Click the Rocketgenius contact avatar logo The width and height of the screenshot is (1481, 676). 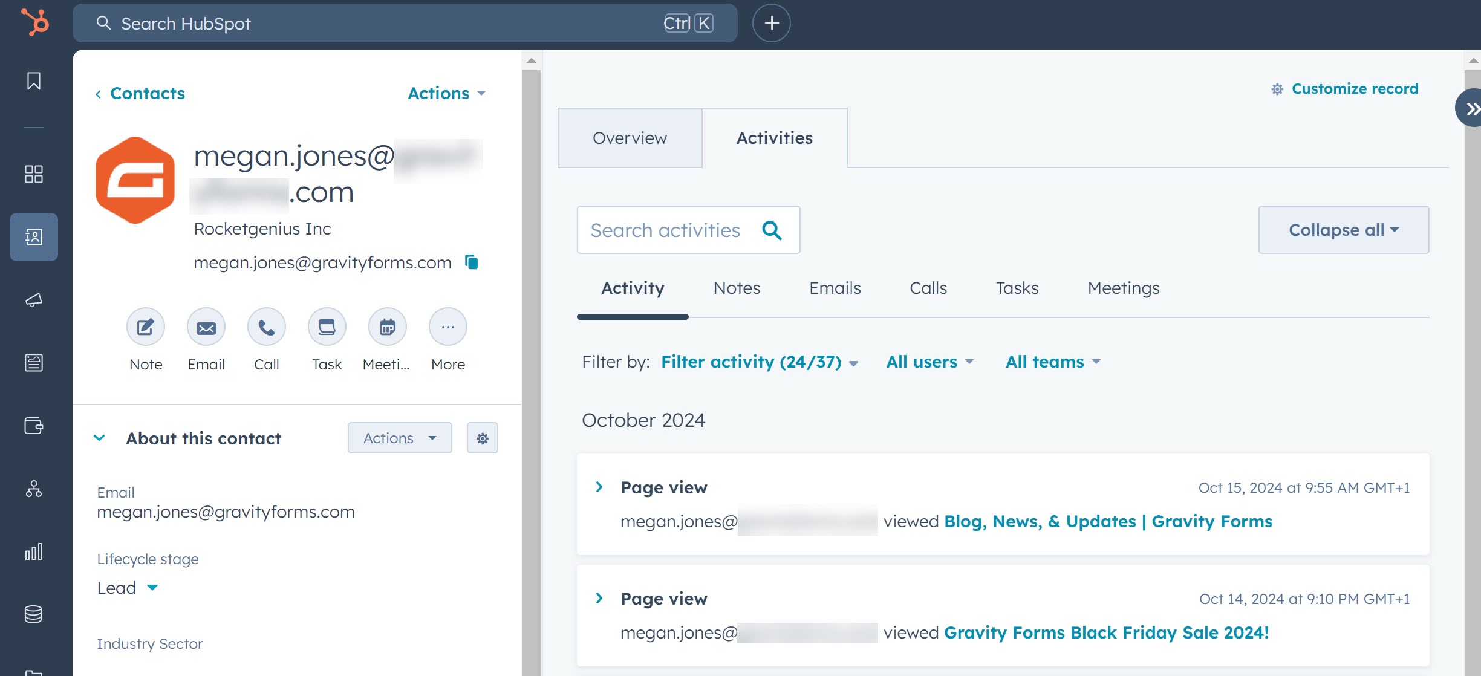coord(135,180)
